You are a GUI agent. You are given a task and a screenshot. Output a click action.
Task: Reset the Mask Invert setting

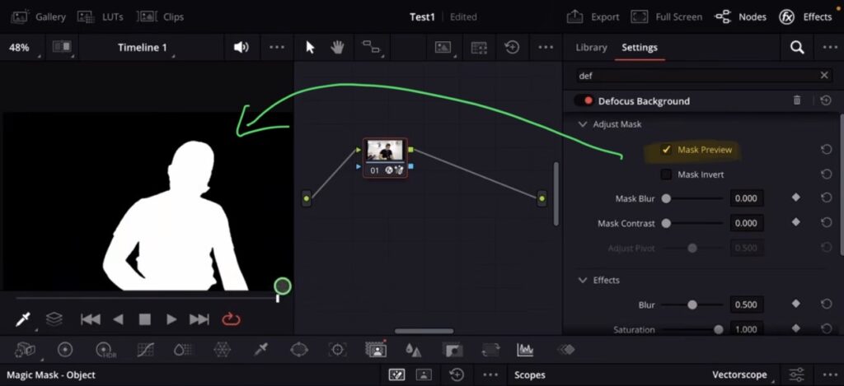point(826,174)
